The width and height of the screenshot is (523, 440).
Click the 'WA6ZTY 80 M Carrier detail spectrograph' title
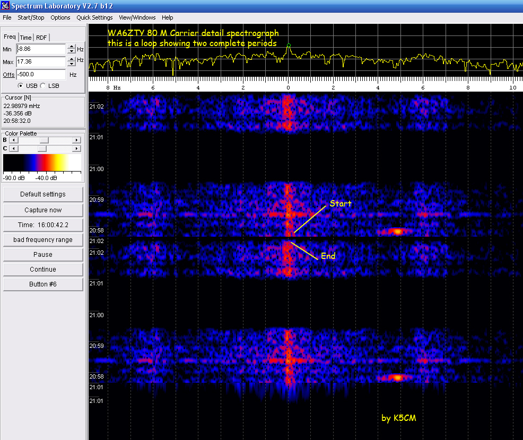click(x=193, y=33)
